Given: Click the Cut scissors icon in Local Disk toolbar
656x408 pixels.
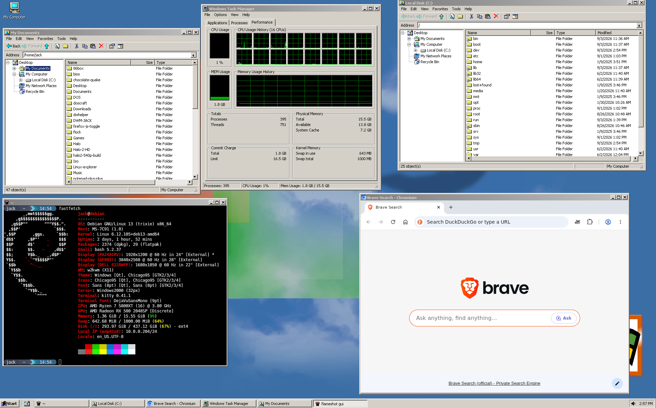Looking at the screenshot, I should (471, 16).
